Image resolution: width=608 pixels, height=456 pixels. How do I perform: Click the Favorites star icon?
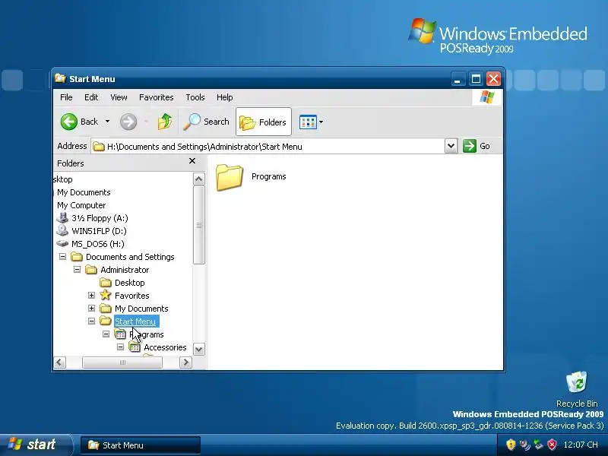pyautogui.click(x=106, y=295)
